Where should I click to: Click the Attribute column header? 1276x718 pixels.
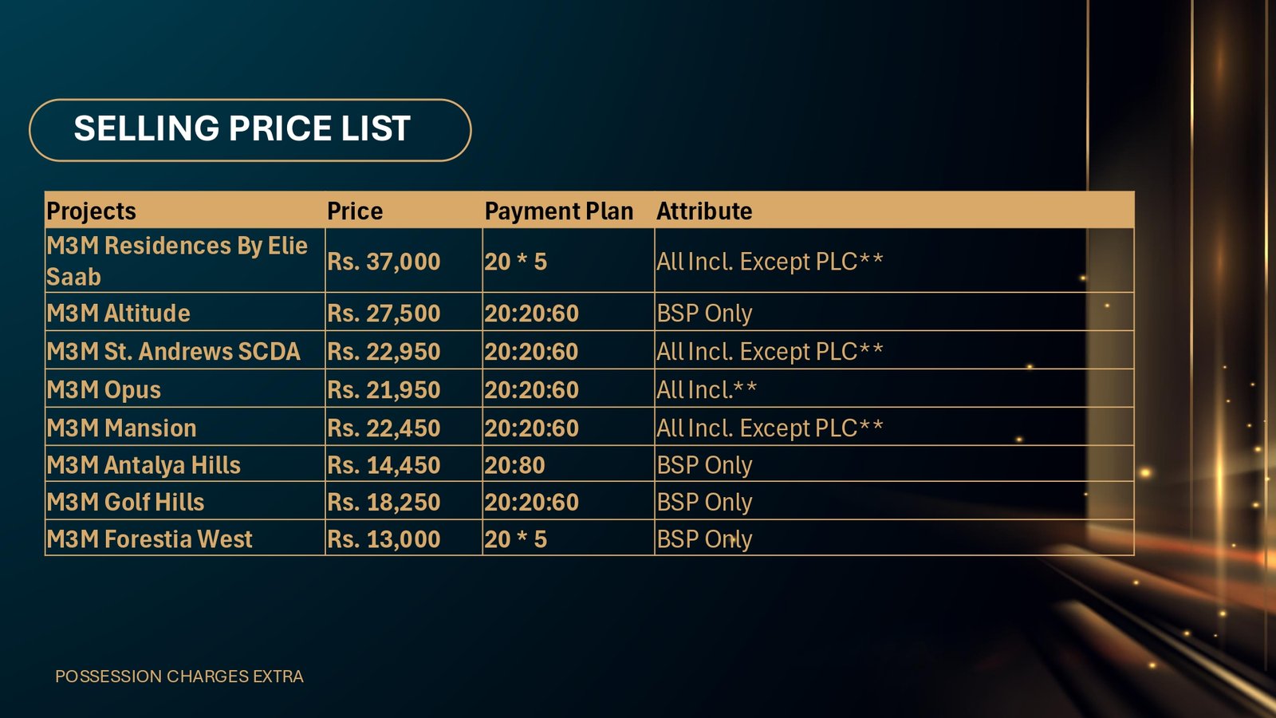click(x=704, y=211)
